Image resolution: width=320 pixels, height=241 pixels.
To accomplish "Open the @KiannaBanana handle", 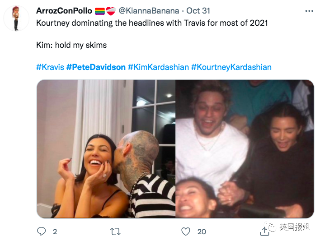I will pos(149,10).
